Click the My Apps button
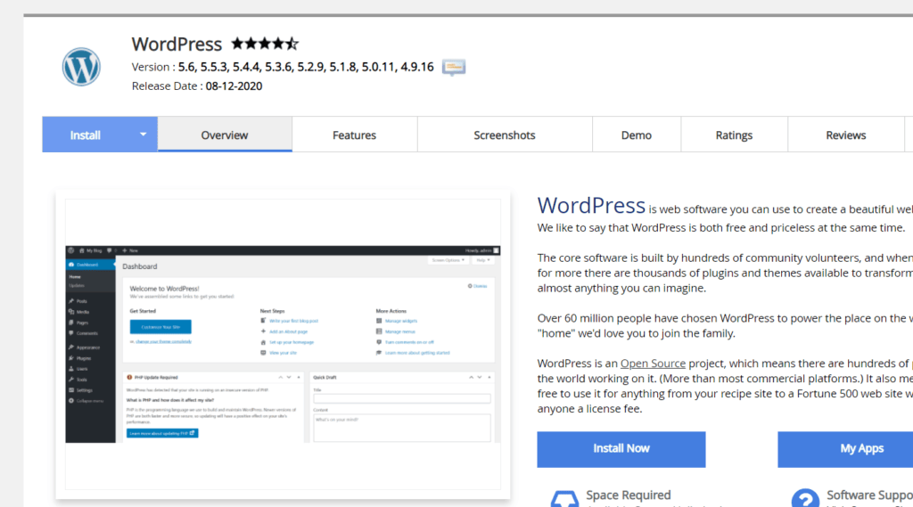The height and width of the screenshot is (507, 913). click(x=845, y=449)
